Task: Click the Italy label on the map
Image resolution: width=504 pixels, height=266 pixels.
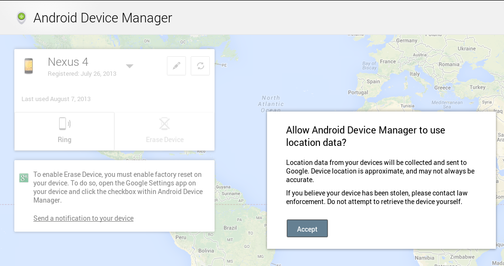Action: coord(415,74)
